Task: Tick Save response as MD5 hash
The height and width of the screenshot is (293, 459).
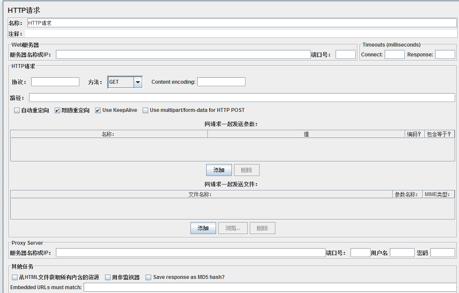Action: 149,278
